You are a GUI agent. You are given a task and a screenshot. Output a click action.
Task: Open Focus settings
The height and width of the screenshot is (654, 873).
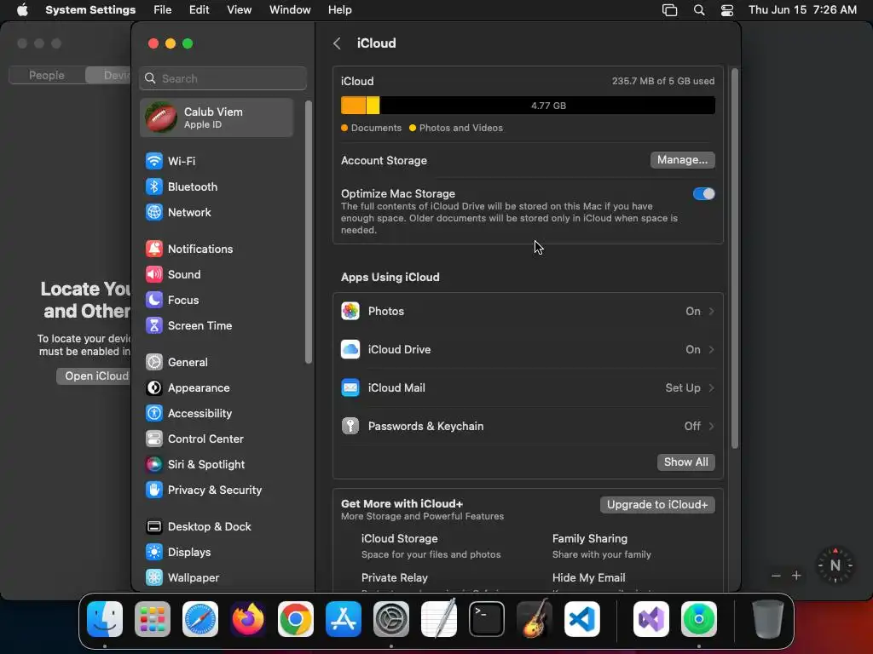[217, 301]
